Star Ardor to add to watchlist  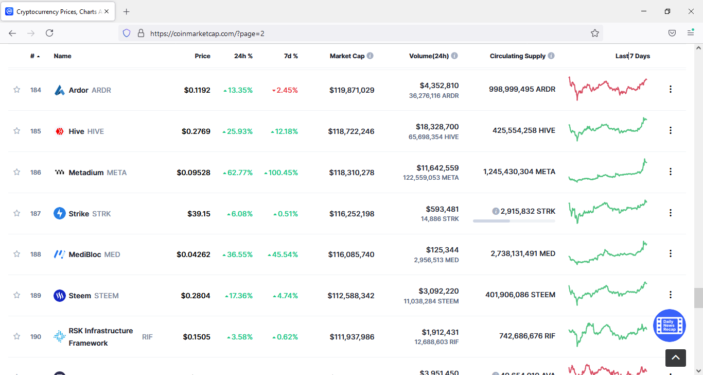(x=16, y=90)
